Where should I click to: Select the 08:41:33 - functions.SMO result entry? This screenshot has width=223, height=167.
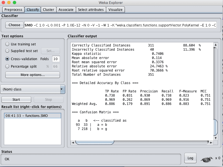pos(33,116)
